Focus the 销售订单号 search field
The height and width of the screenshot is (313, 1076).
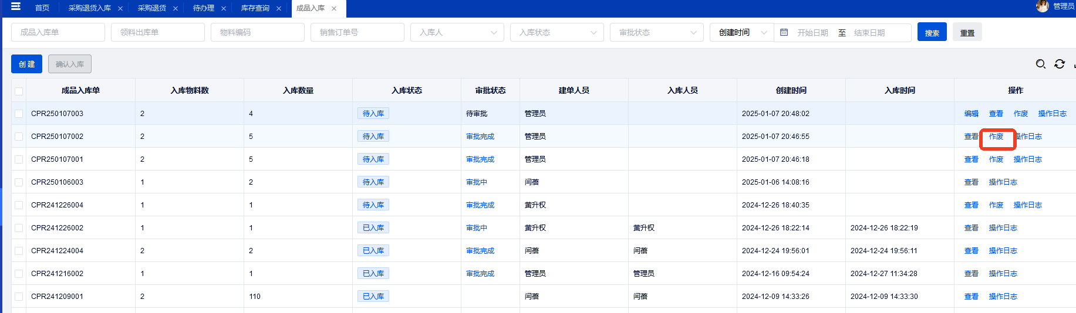[357, 32]
